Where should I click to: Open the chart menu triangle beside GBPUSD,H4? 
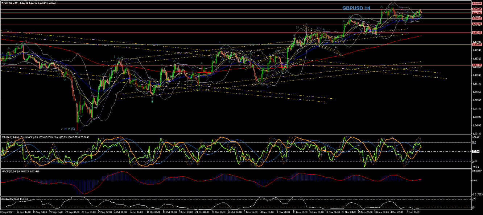pyautogui.click(x=3, y=3)
